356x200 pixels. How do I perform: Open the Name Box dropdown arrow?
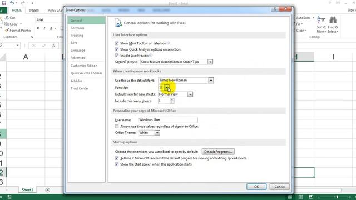point(17,46)
